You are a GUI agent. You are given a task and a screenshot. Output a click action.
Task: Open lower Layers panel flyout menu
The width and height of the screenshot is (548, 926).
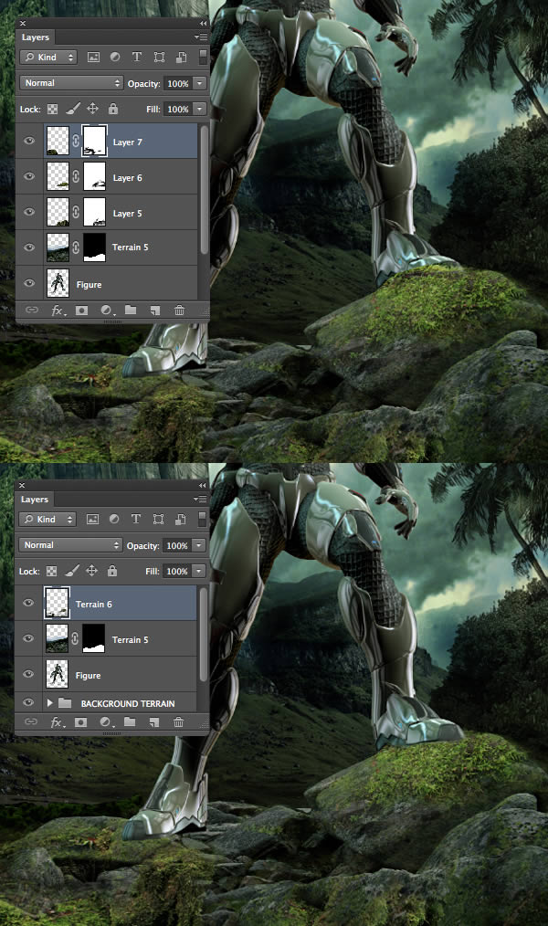pyautogui.click(x=200, y=499)
